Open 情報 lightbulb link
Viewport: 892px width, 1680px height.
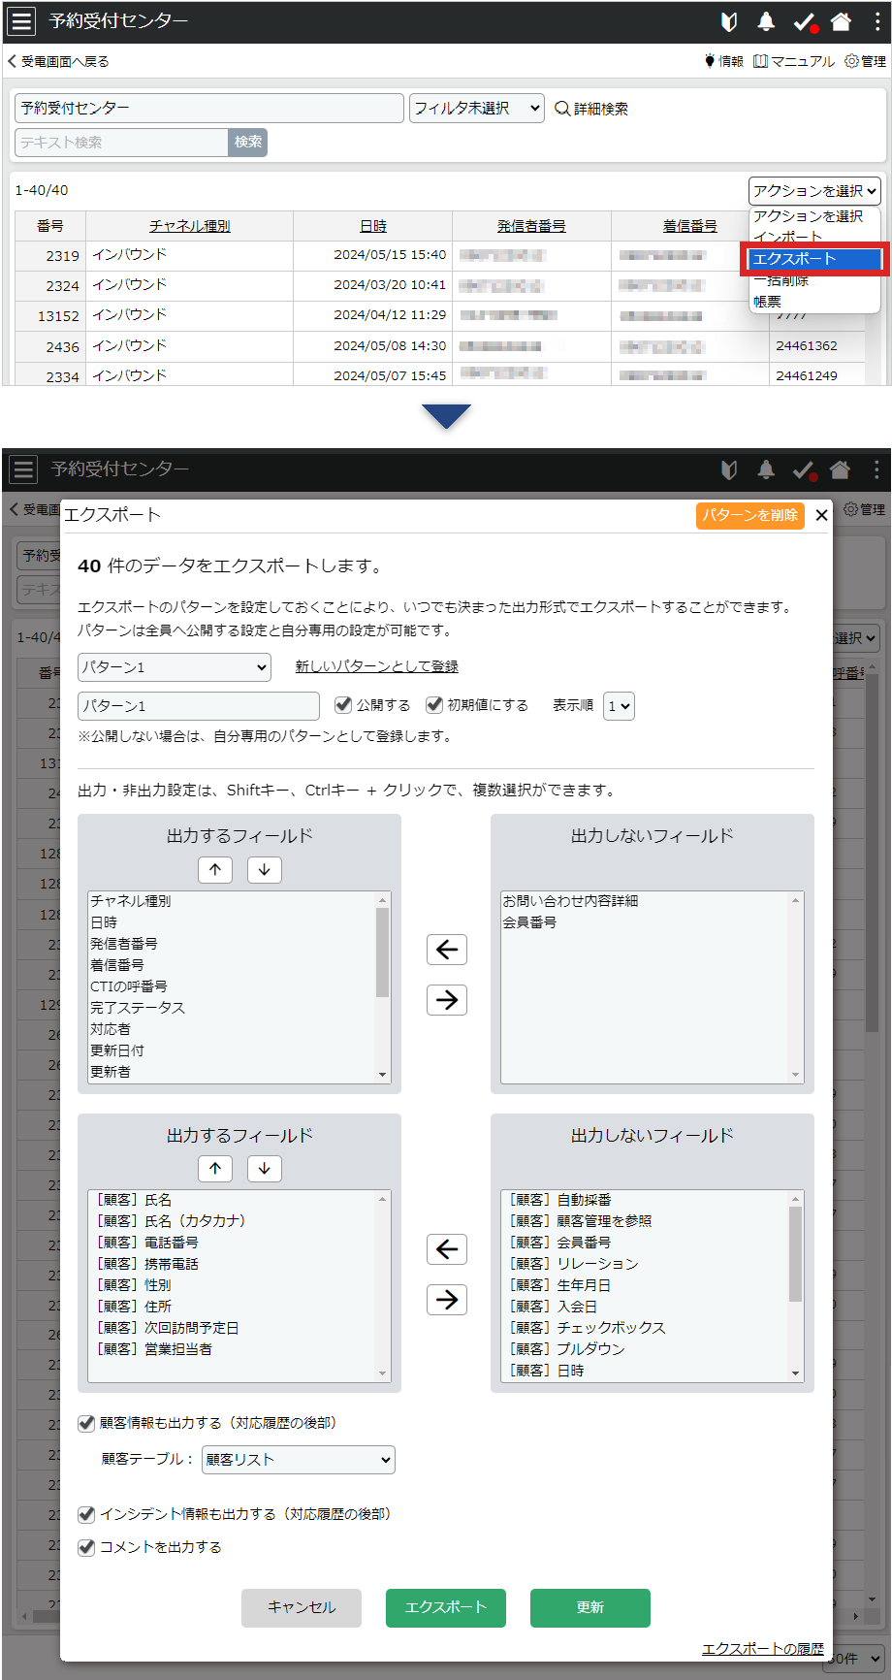pos(723,61)
